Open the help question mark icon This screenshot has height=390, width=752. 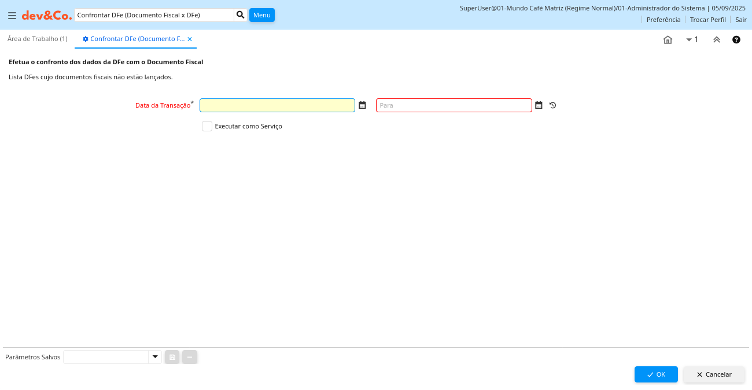736,40
